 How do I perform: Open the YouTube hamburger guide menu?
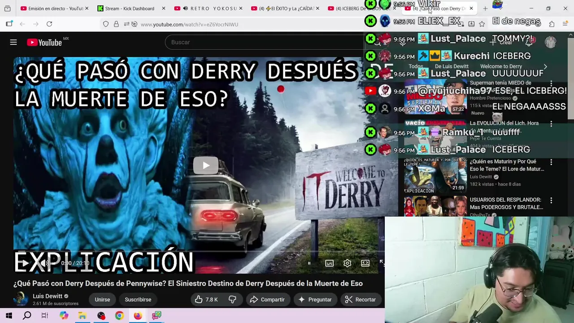(13, 42)
